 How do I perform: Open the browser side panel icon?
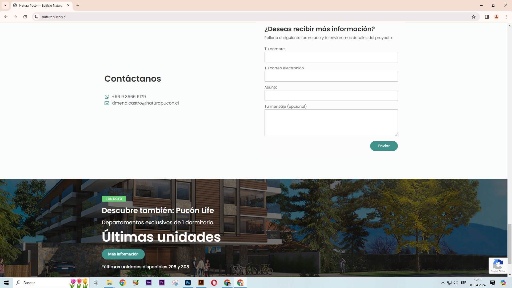click(x=487, y=17)
